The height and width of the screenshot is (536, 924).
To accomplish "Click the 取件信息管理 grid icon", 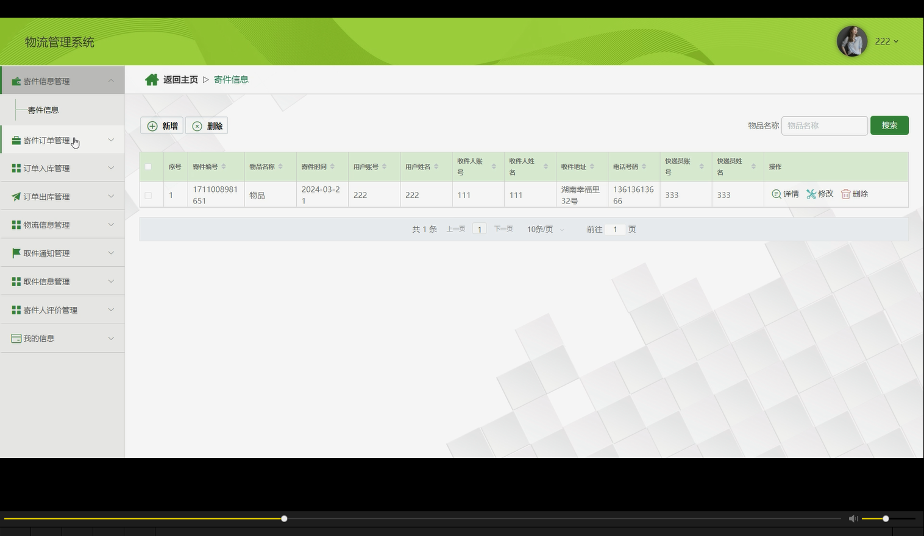I will (x=16, y=281).
